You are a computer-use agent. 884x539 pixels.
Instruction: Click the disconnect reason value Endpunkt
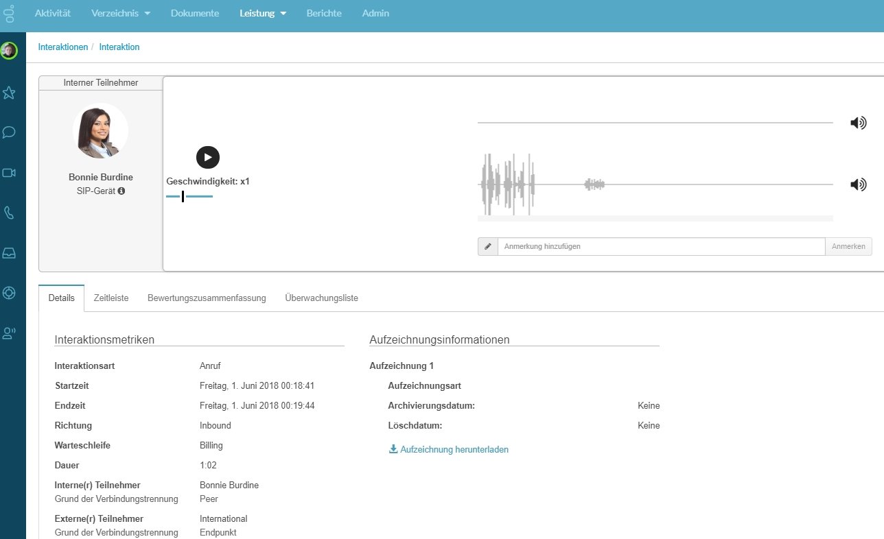click(x=218, y=533)
